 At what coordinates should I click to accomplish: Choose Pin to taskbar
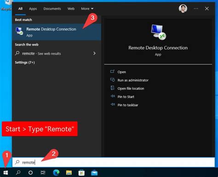[128, 105]
